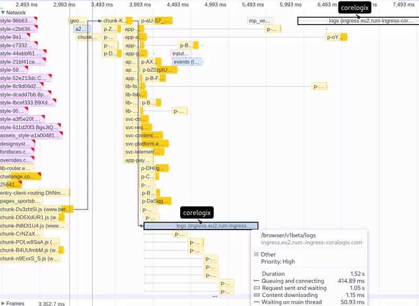Click the upper corelogix annotation label

coord(355,7)
